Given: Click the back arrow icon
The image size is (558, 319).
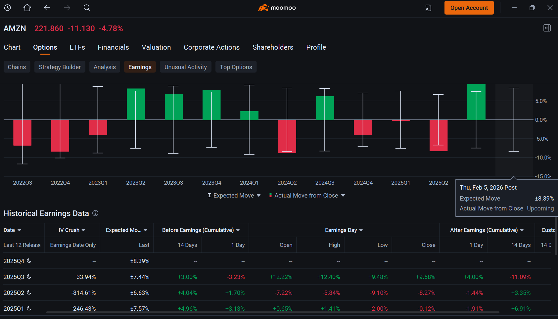Looking at the screenshot, I should (47, 8).
